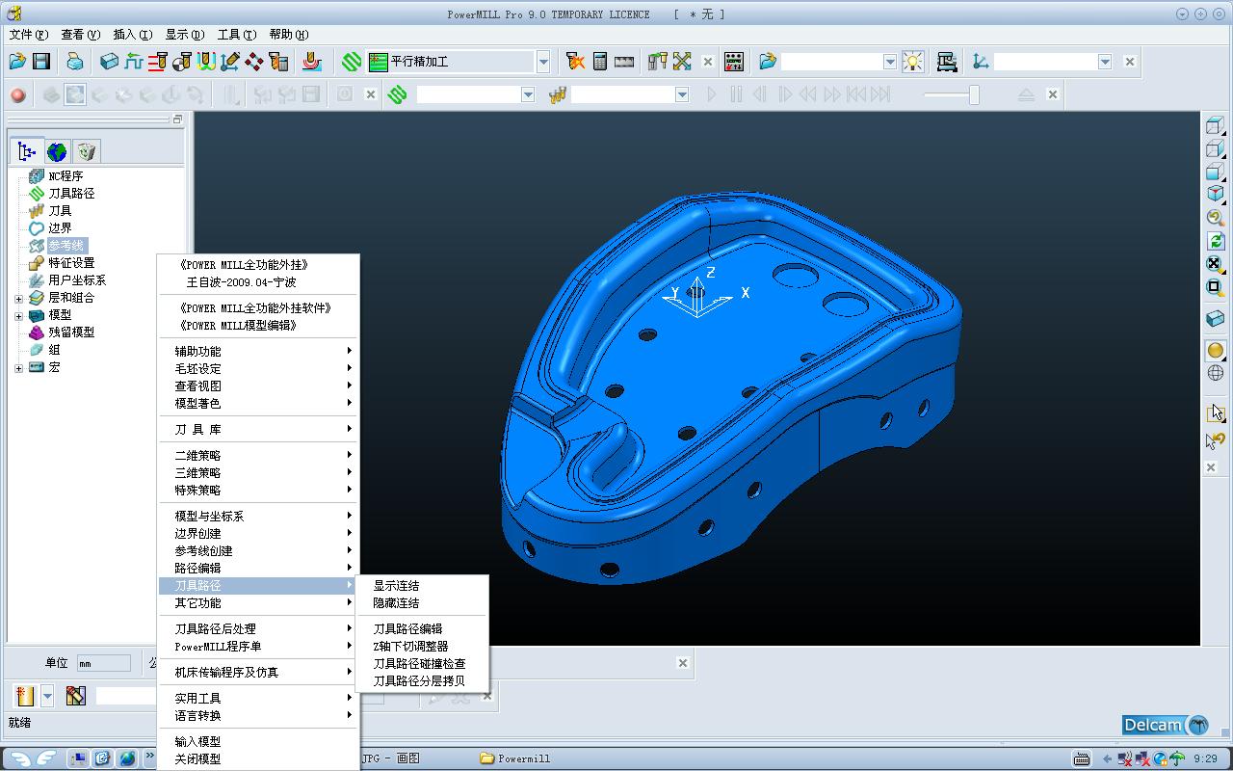Viewport: 1233px width, 771px height.
Task: Open the dropdown next to the folder icon
Action: coord(890,62)
